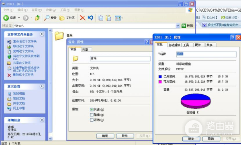241x145 pixels.
Task: Collapse the Details (详细信息) panel
Action: (42, 120)
